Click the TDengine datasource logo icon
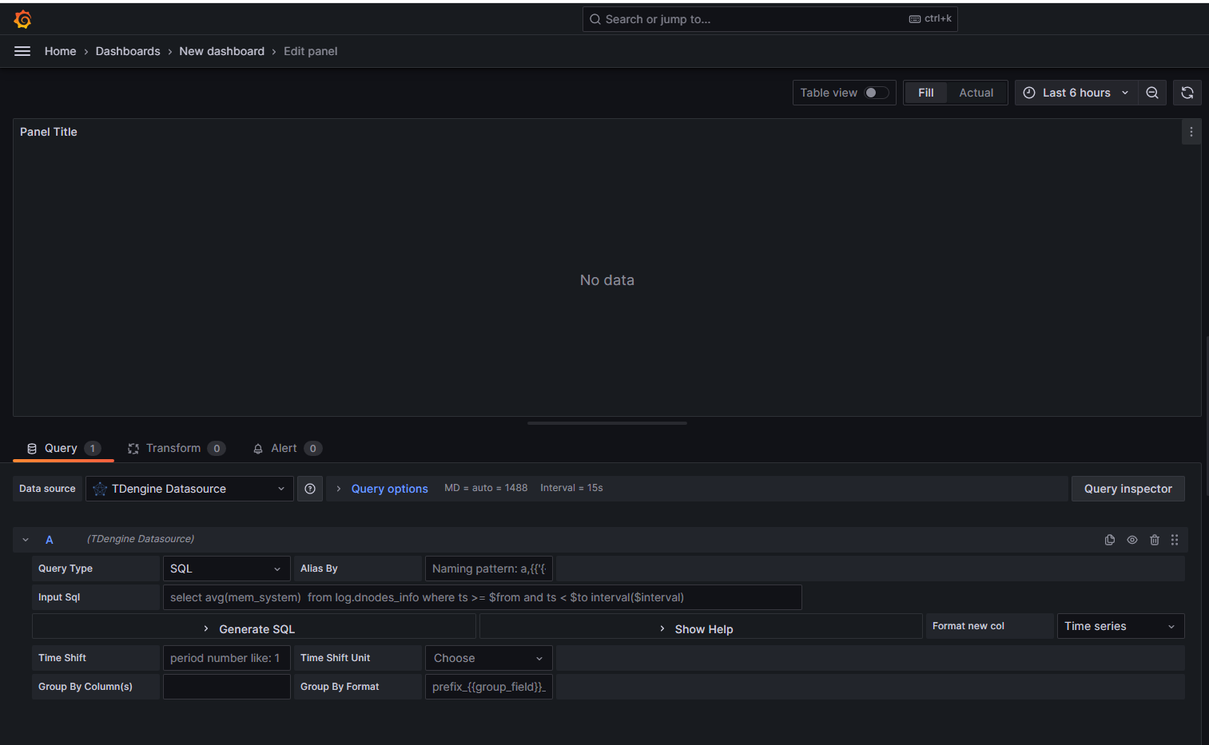1209x745 pixels. pyautogui.click(x=100, y=489)
